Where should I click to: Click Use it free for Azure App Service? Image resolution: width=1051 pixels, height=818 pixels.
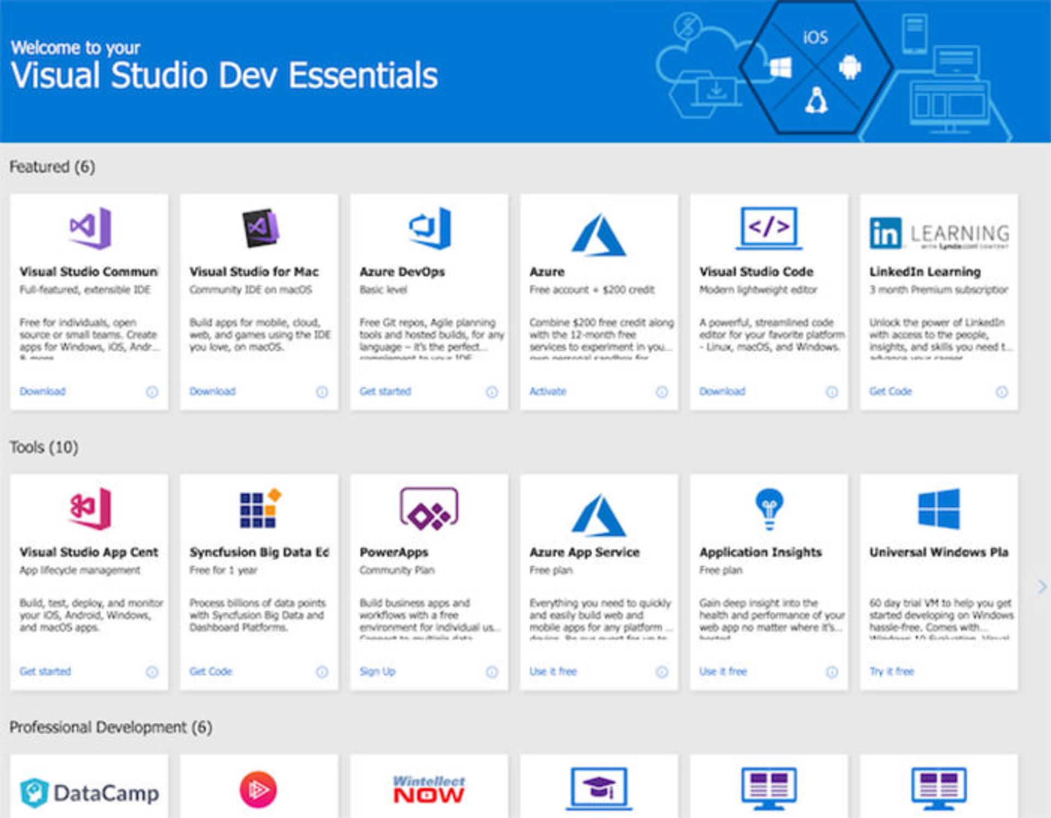pos(553,671)
